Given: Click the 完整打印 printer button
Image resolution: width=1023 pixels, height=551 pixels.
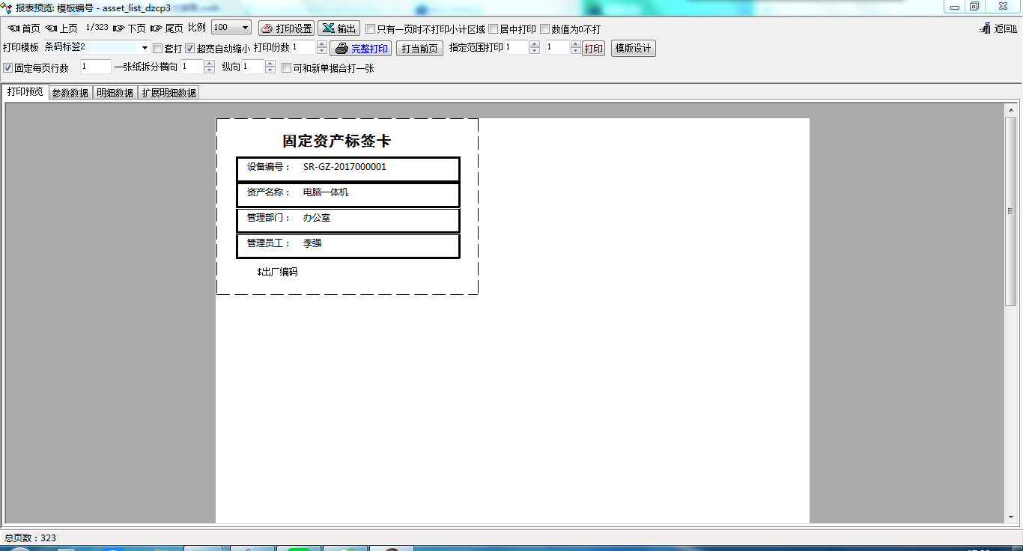Looking at the screenshot, I should (x=361, y=49).
